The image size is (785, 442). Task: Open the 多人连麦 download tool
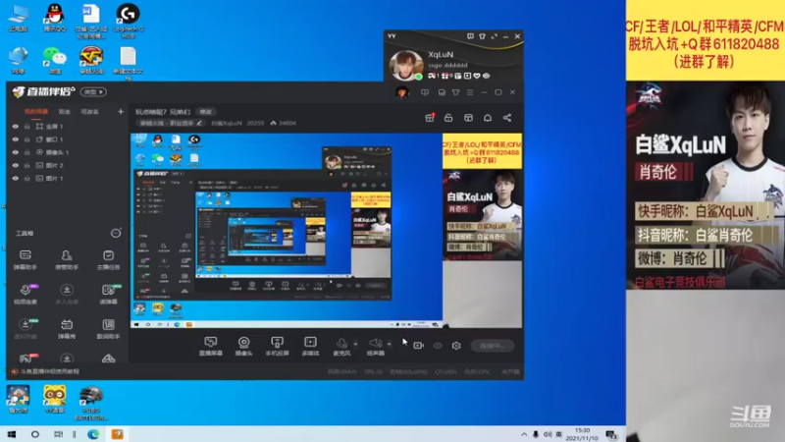tap(66, 294)
